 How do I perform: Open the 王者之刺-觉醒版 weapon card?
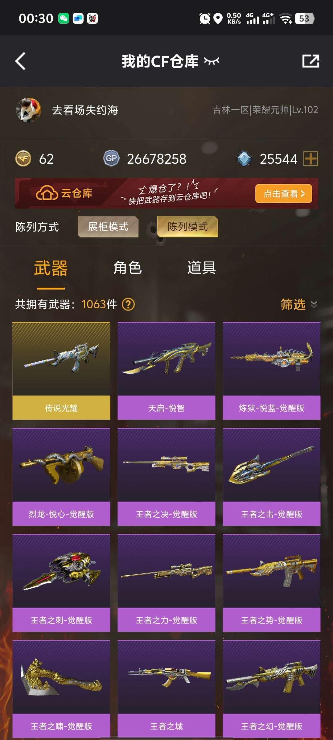click(x=61, y=583)
